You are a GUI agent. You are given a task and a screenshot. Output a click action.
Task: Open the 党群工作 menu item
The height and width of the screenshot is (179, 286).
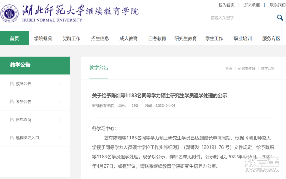71,38
